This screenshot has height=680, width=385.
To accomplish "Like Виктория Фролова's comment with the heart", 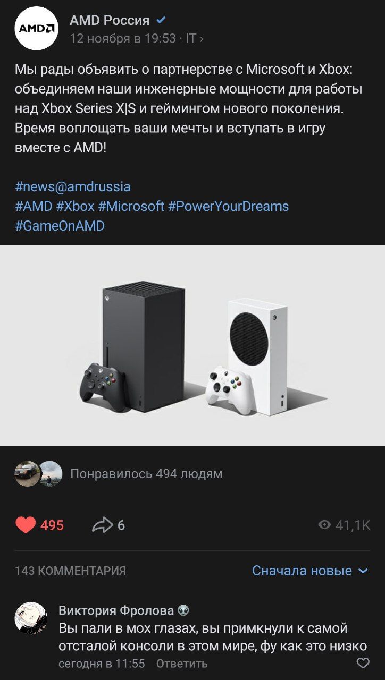I will [x=363, y=663].
